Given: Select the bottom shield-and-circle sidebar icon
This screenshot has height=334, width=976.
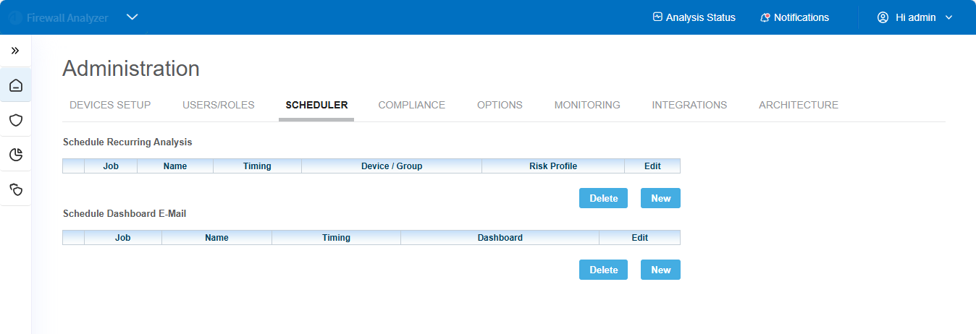Looking at the screenshot, I should [x=16, y=189].
